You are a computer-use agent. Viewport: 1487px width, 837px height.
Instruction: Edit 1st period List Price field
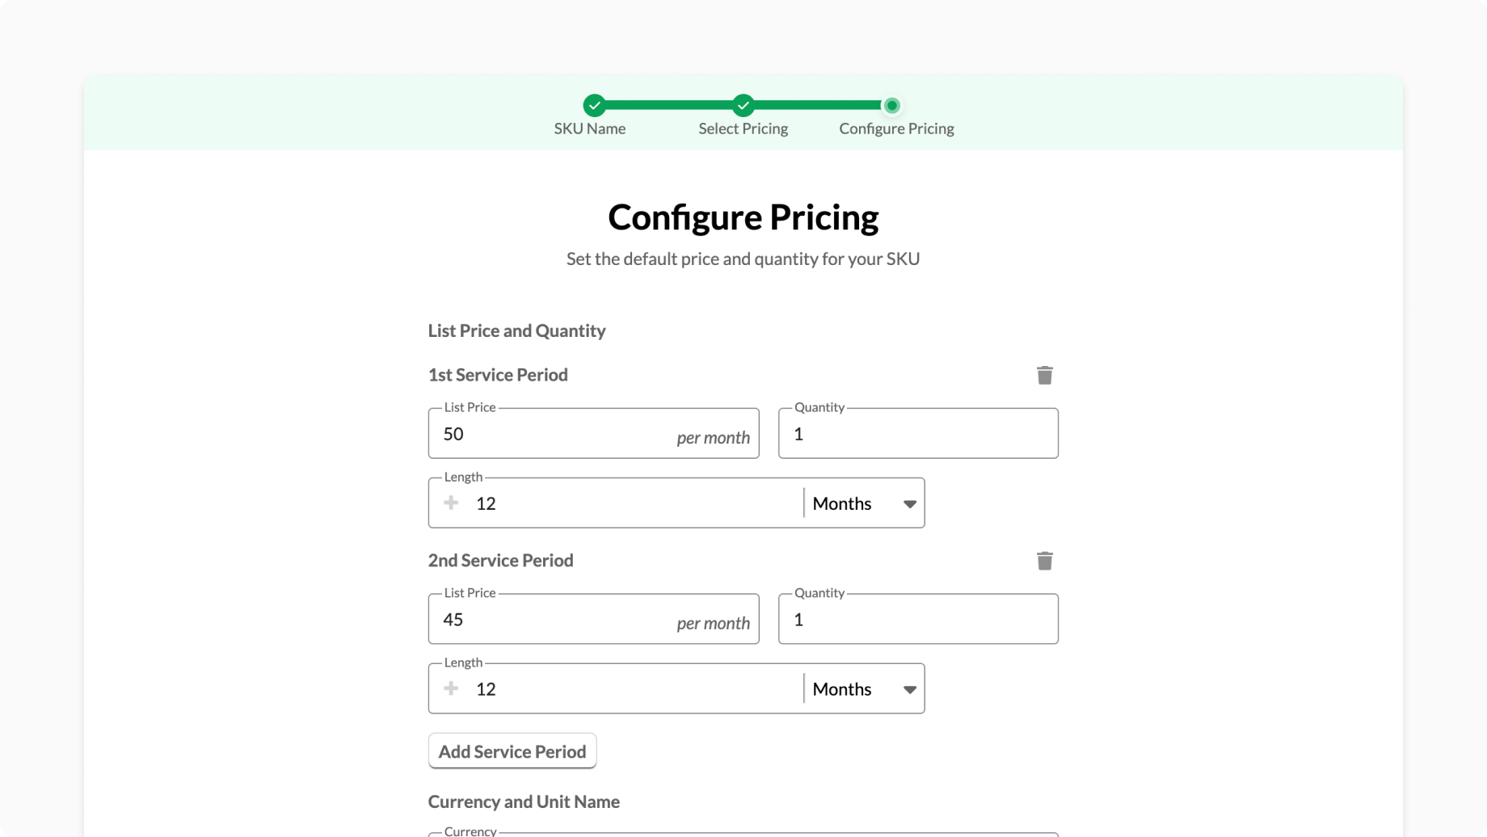(x=558, y=435)
